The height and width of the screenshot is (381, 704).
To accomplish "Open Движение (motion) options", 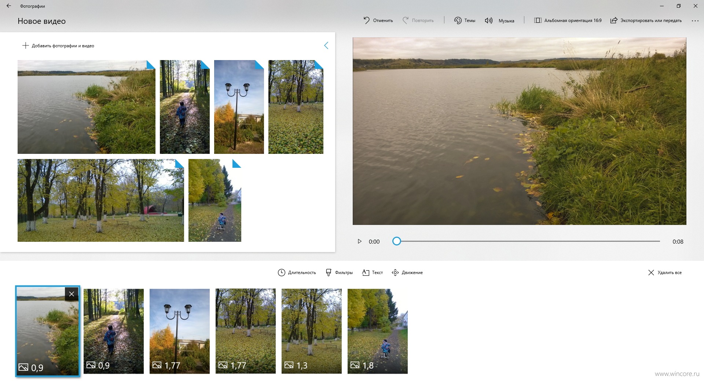I will point(407,273).
